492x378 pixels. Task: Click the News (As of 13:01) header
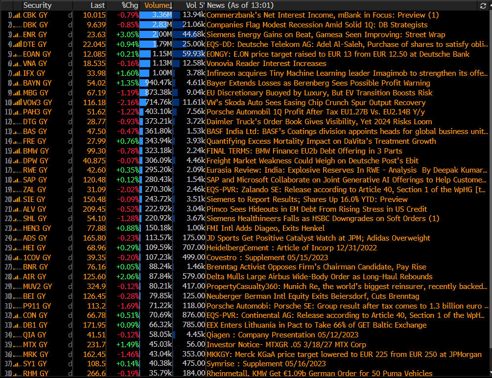pos(240,5)
